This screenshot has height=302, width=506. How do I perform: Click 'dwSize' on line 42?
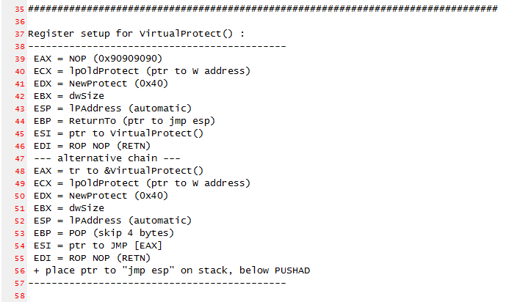tap(87, 96)
